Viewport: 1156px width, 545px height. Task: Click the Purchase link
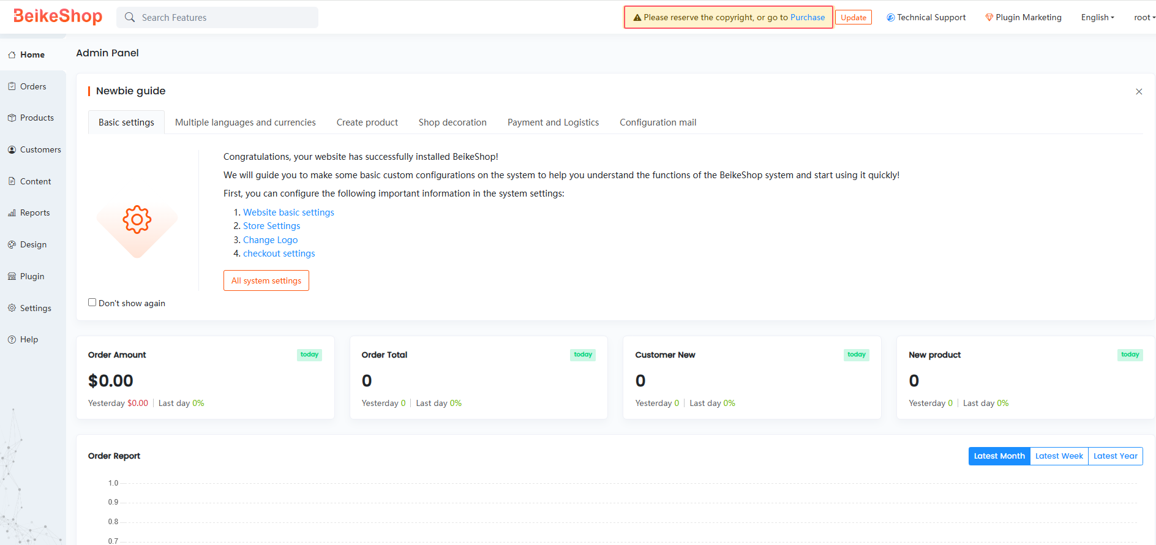coord(808,17)
